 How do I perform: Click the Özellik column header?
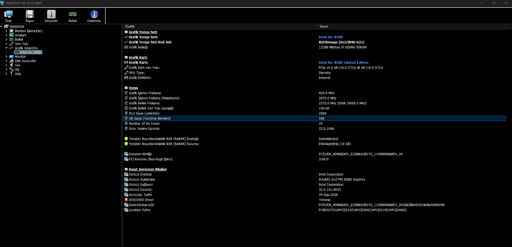pos(220,26)
